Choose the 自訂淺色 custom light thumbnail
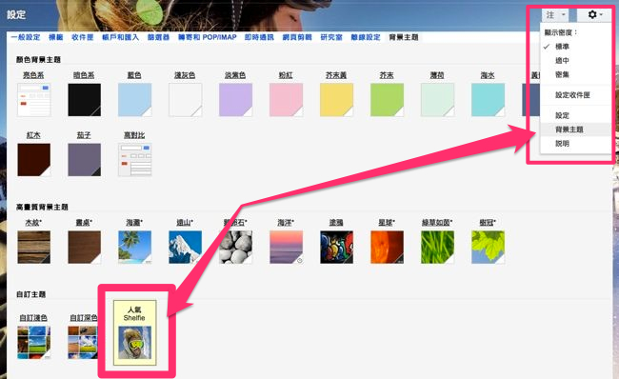The height and width of the screenshot is (379, 619). point(34,342)
